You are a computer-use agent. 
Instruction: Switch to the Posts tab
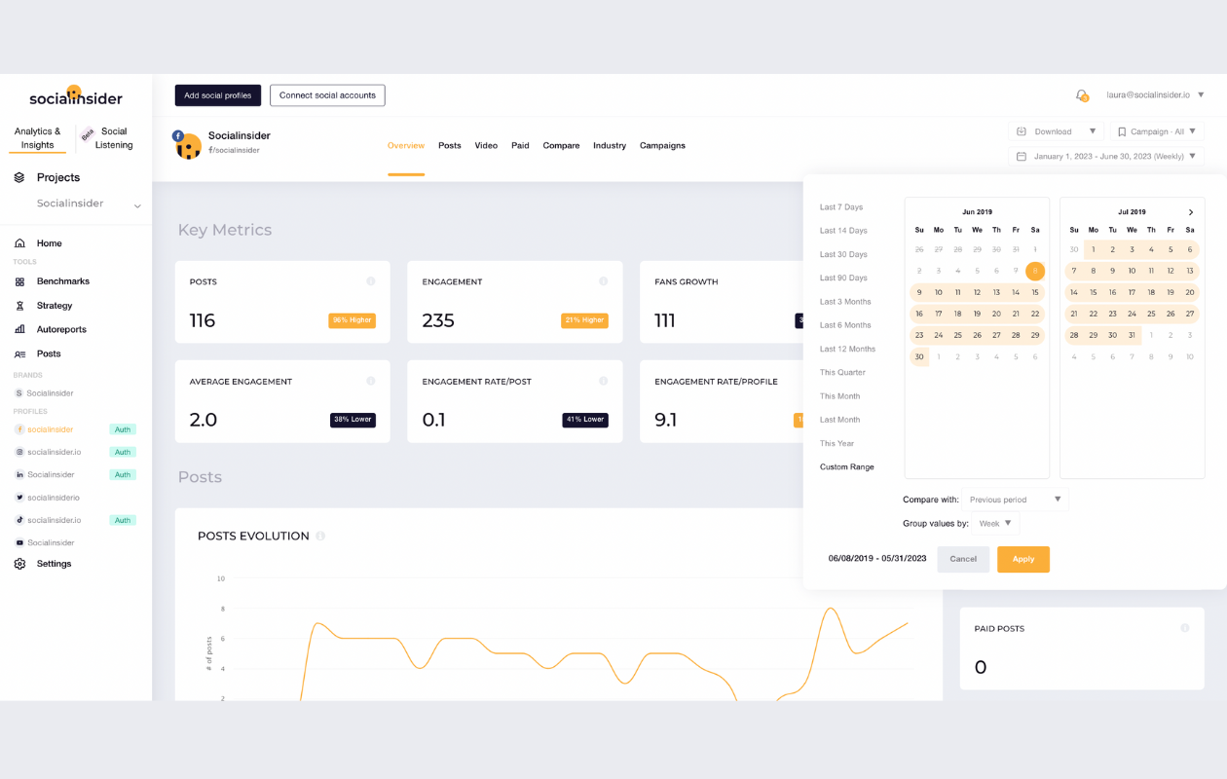[x=450, y=146]
